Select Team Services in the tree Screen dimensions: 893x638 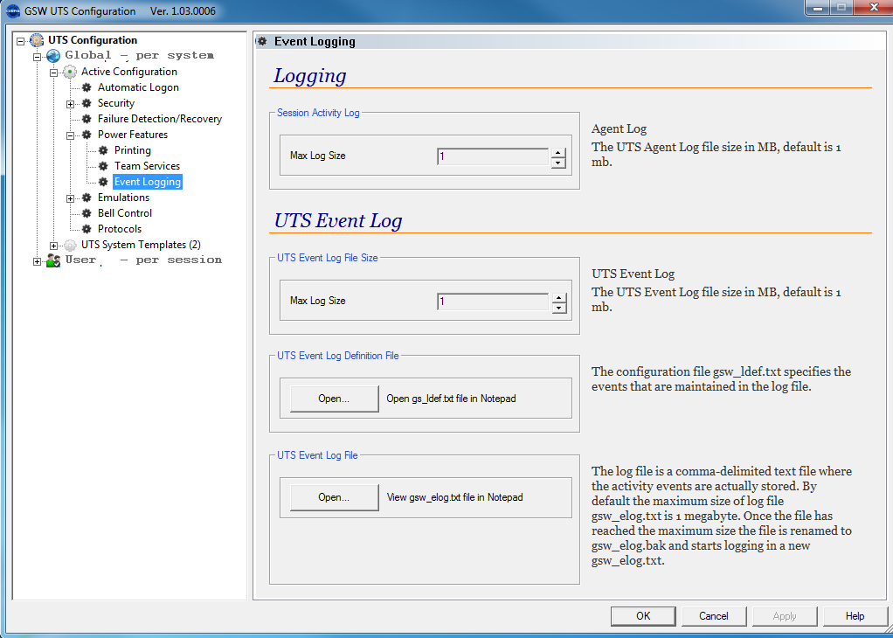coord(147,166)
